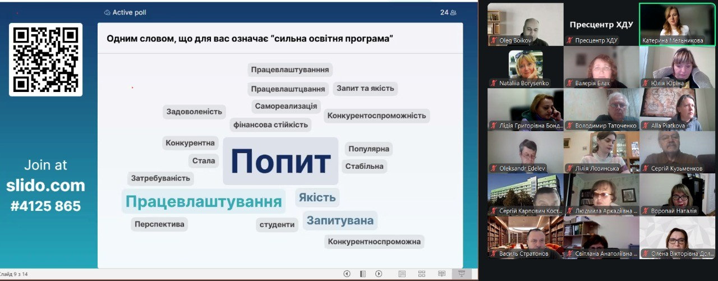This screenshot has height=281, width=718.
Task: Select Лілія Лозинська video tile
Action: (601, 152)
